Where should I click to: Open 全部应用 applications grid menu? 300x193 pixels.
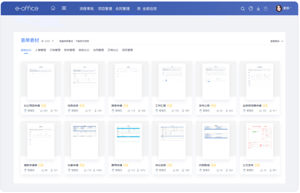(147, 9)
